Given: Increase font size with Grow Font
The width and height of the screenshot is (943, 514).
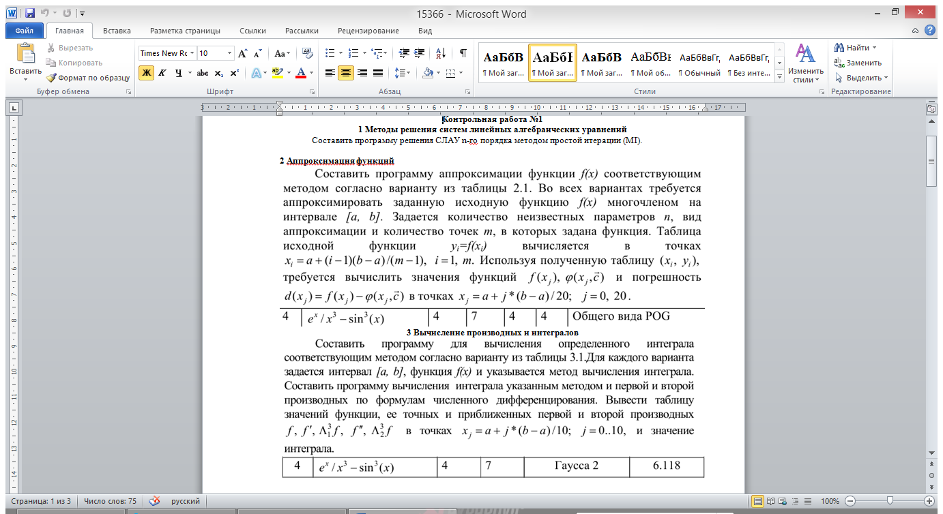Looking at the screenshot, I should click(x=244, y=53).
